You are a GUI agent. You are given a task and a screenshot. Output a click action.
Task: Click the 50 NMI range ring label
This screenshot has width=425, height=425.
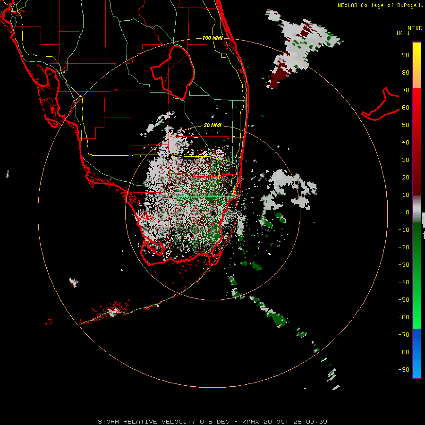point(212,125)
